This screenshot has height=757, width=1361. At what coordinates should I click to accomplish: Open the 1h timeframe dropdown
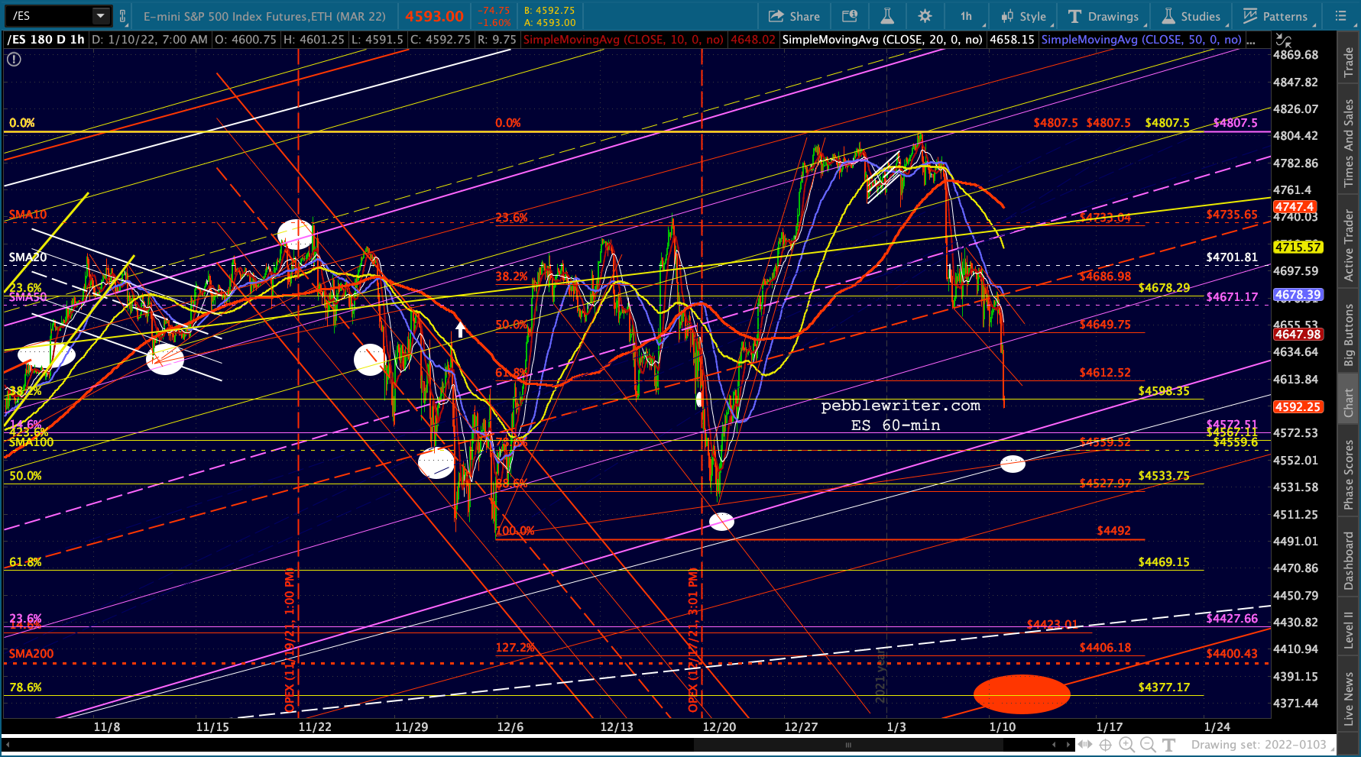(x=967, y=16)
